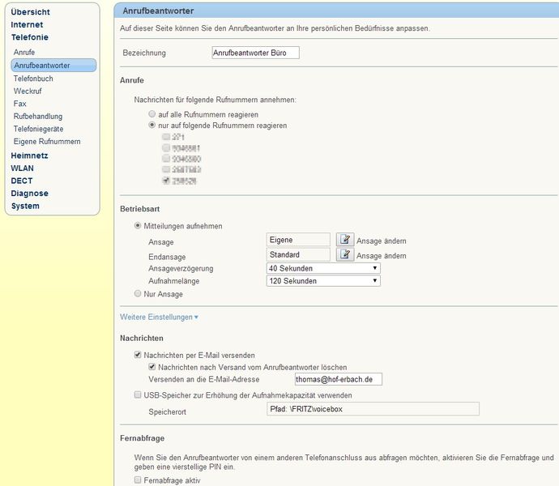Enable USB-Speicher for recording capacity checkbox

138,394
